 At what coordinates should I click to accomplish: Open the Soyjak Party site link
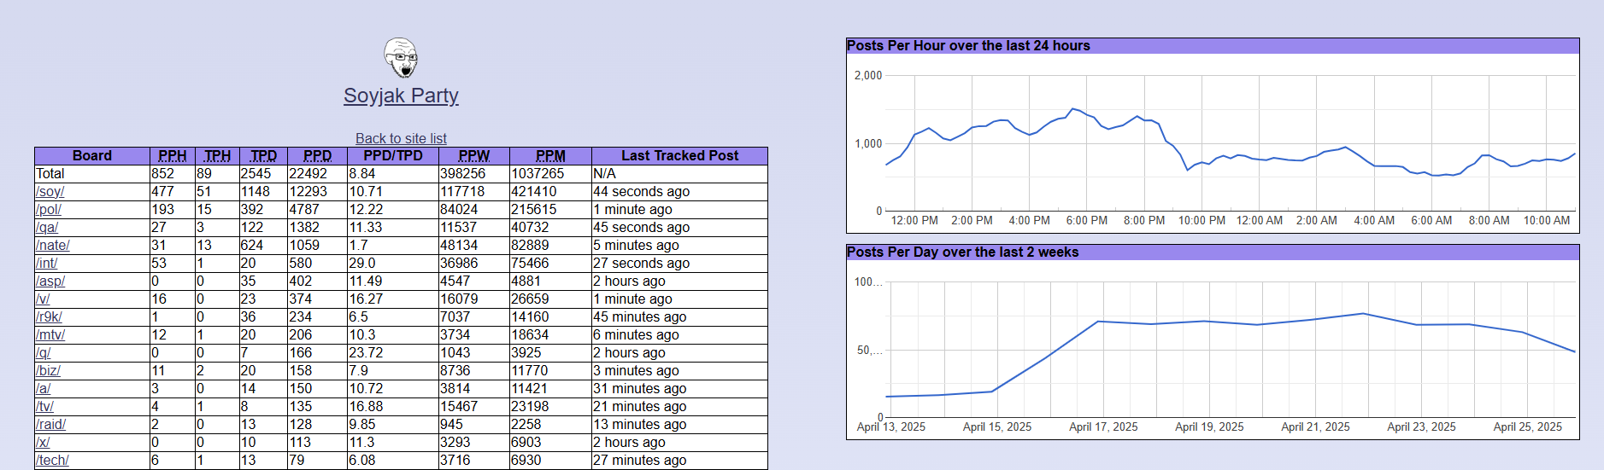[x=401, y=96]
